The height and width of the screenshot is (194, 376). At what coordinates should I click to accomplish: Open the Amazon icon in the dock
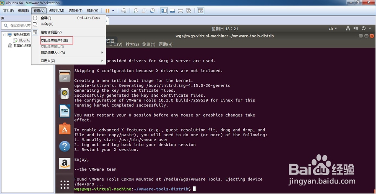click(x=65, y=164)
